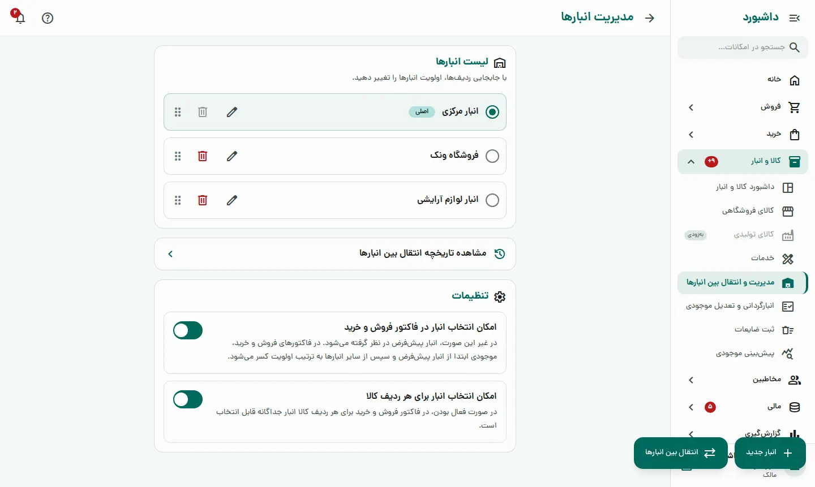Collapse the کالا و انبار section

point(743,162)
